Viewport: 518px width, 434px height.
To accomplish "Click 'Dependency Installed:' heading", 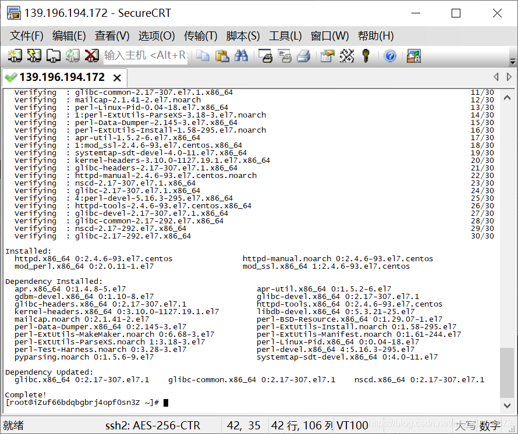I will pos(54,282).
